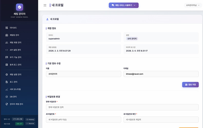The image size is (203, 128).
Task: Click the 채팅 설정 관리 gear icon
Action: pos(7,74)
